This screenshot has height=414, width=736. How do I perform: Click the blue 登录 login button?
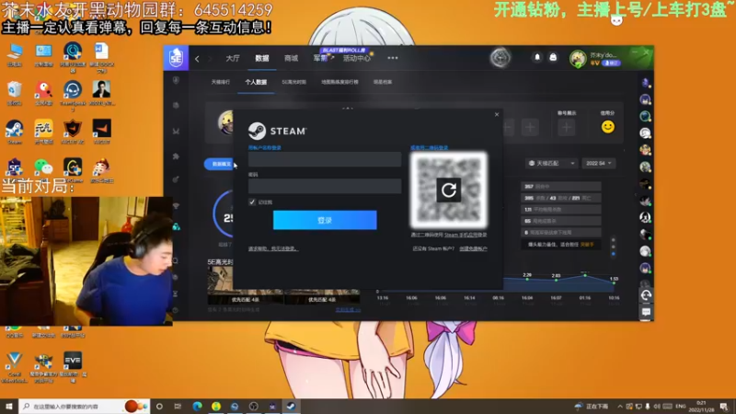click(x=325, y=220)
